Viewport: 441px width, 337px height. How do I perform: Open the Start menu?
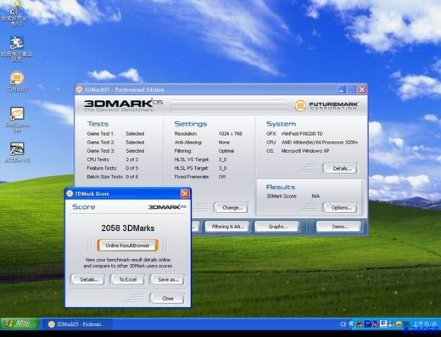pyautogui.click(x=20, y=323)
